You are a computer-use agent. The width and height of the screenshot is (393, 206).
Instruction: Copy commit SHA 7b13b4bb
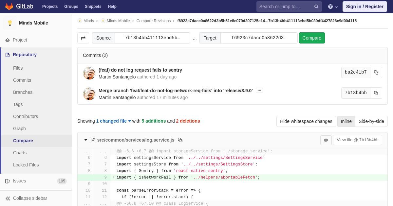point(376,93)
